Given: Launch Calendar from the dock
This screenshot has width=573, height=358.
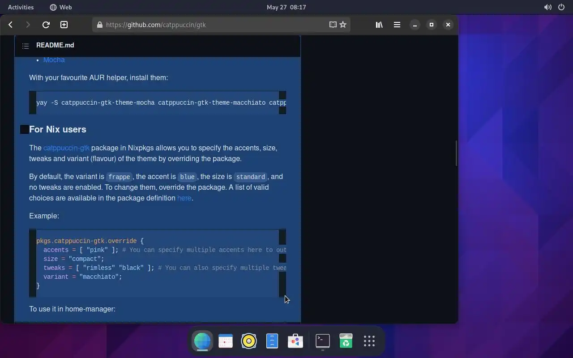Looking at the screenshot, I should coord(226,341).
